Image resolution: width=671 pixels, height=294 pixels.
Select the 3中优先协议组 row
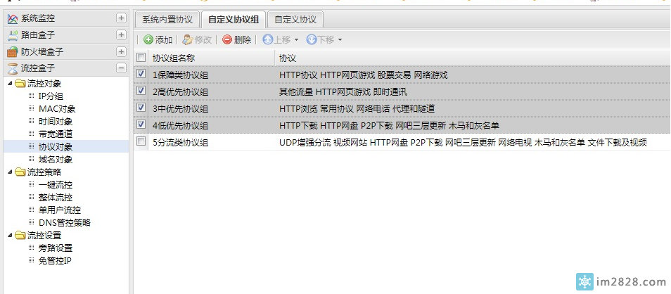coord(180,108)
